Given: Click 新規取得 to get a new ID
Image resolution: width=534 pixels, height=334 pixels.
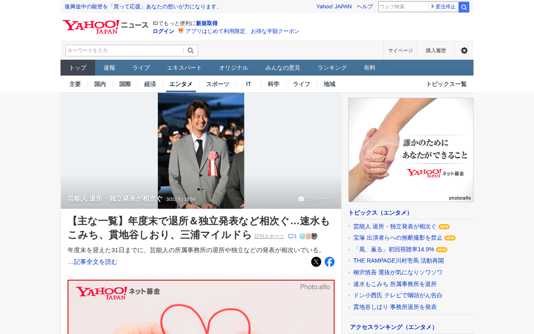Looking at the screenshot, I should tap(207, 23).
